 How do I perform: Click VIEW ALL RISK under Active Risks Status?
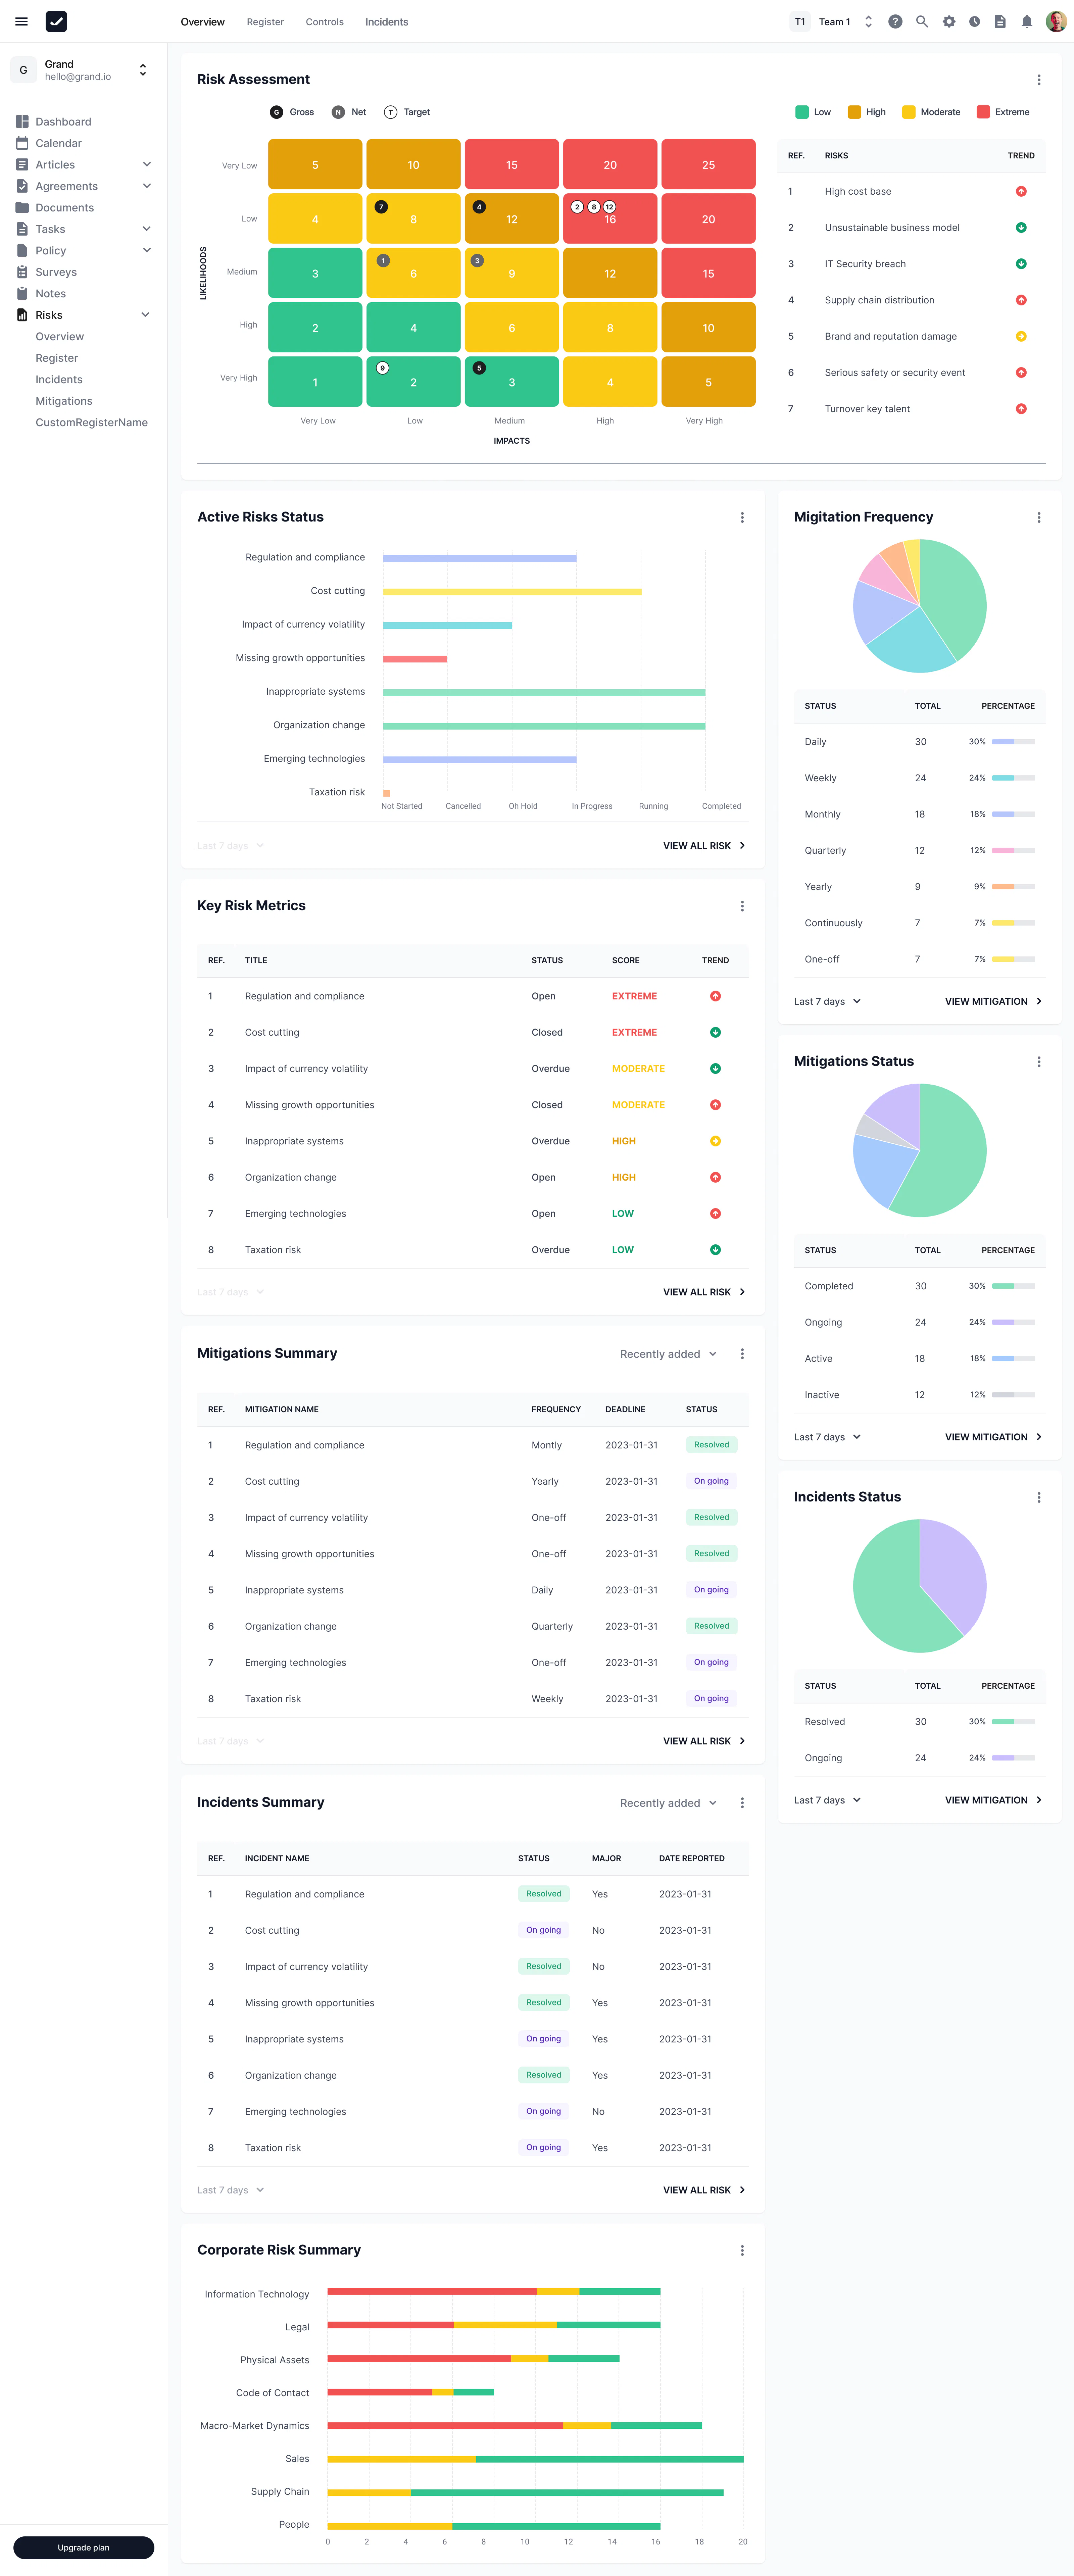tap(704, 846)
